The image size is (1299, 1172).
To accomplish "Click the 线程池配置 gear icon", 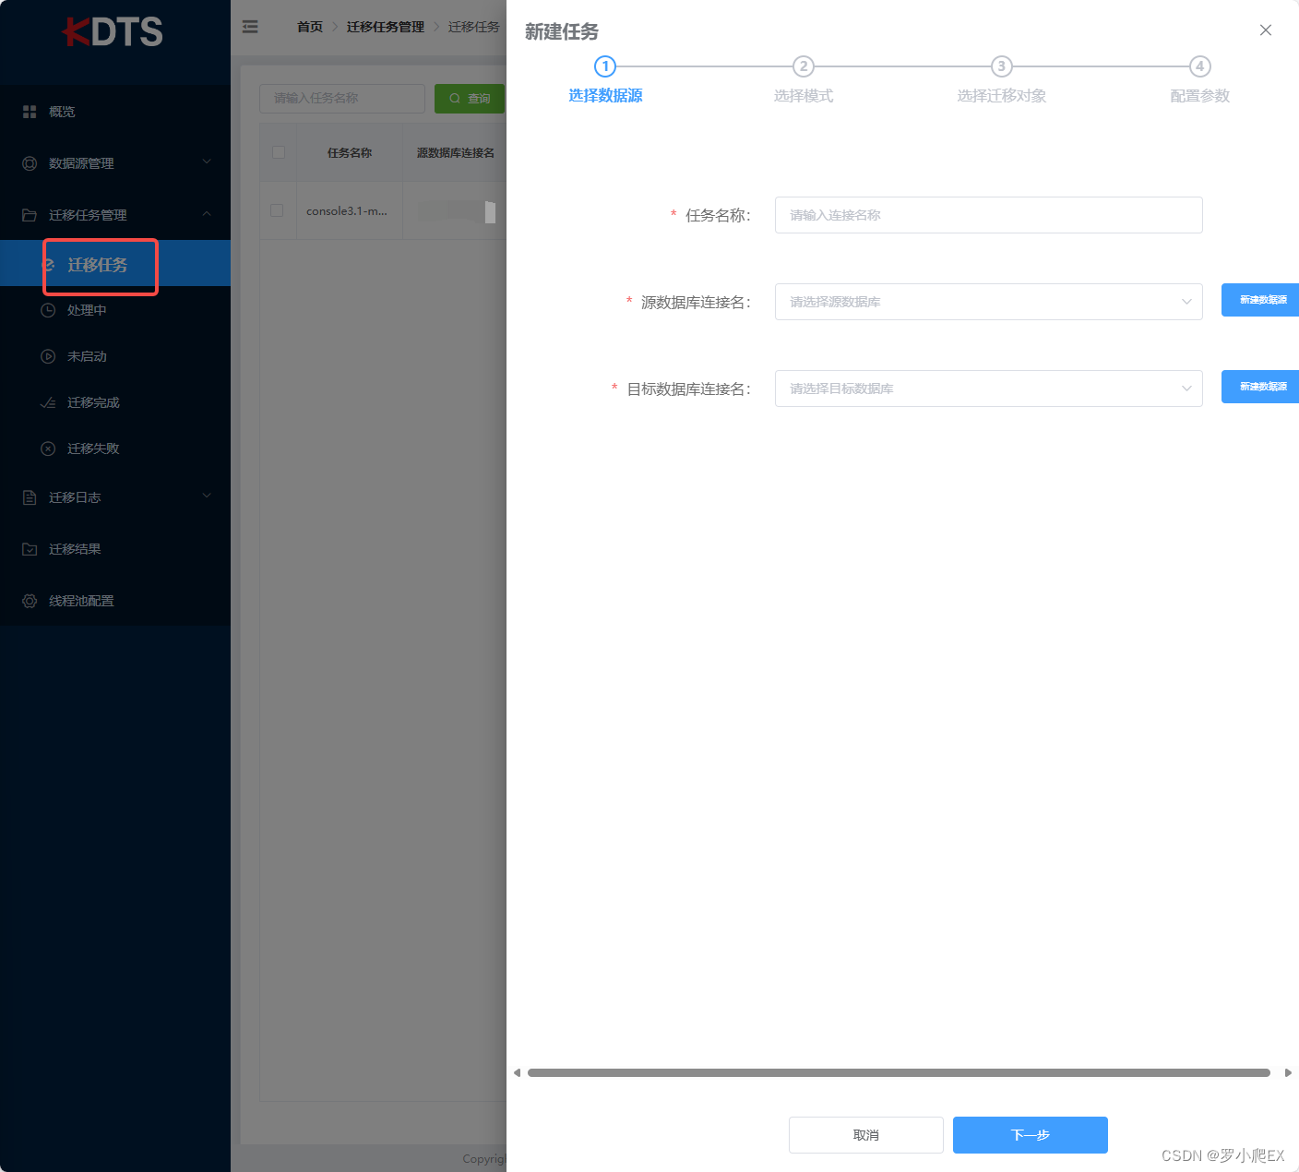I will 30,601.
